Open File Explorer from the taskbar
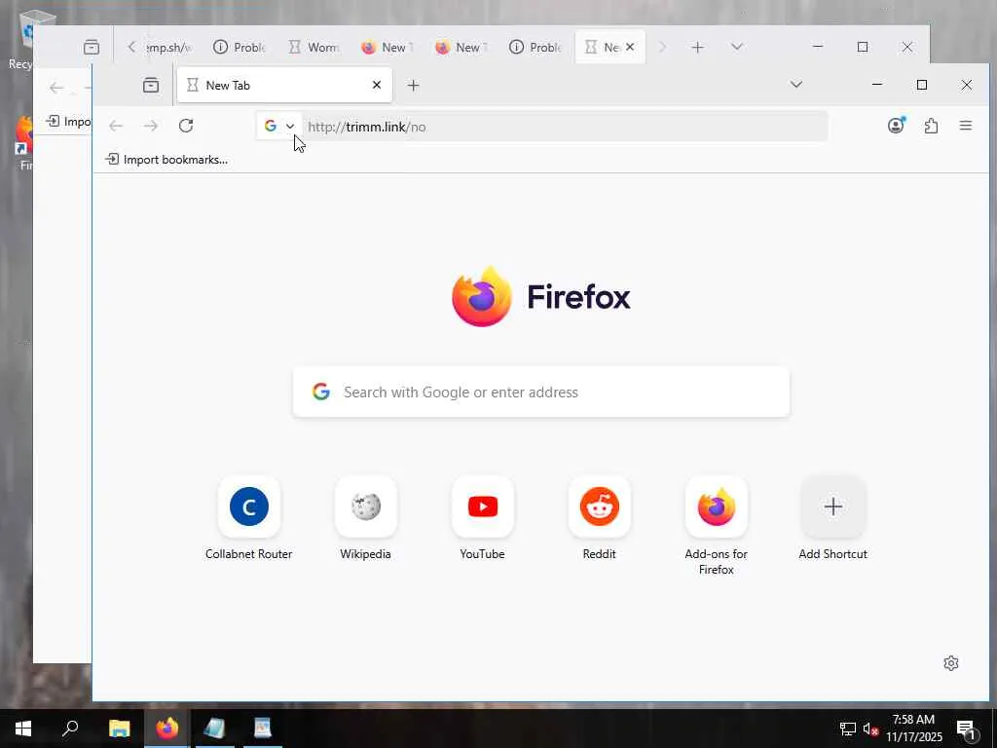 click(119, 728)
